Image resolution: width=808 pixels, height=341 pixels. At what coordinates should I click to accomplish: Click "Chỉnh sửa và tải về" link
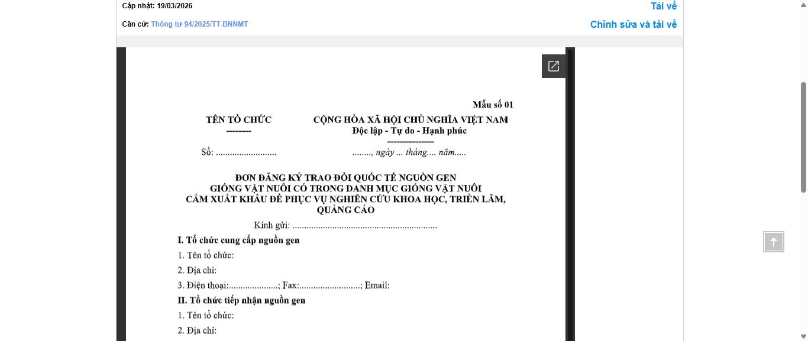(634, 24)
